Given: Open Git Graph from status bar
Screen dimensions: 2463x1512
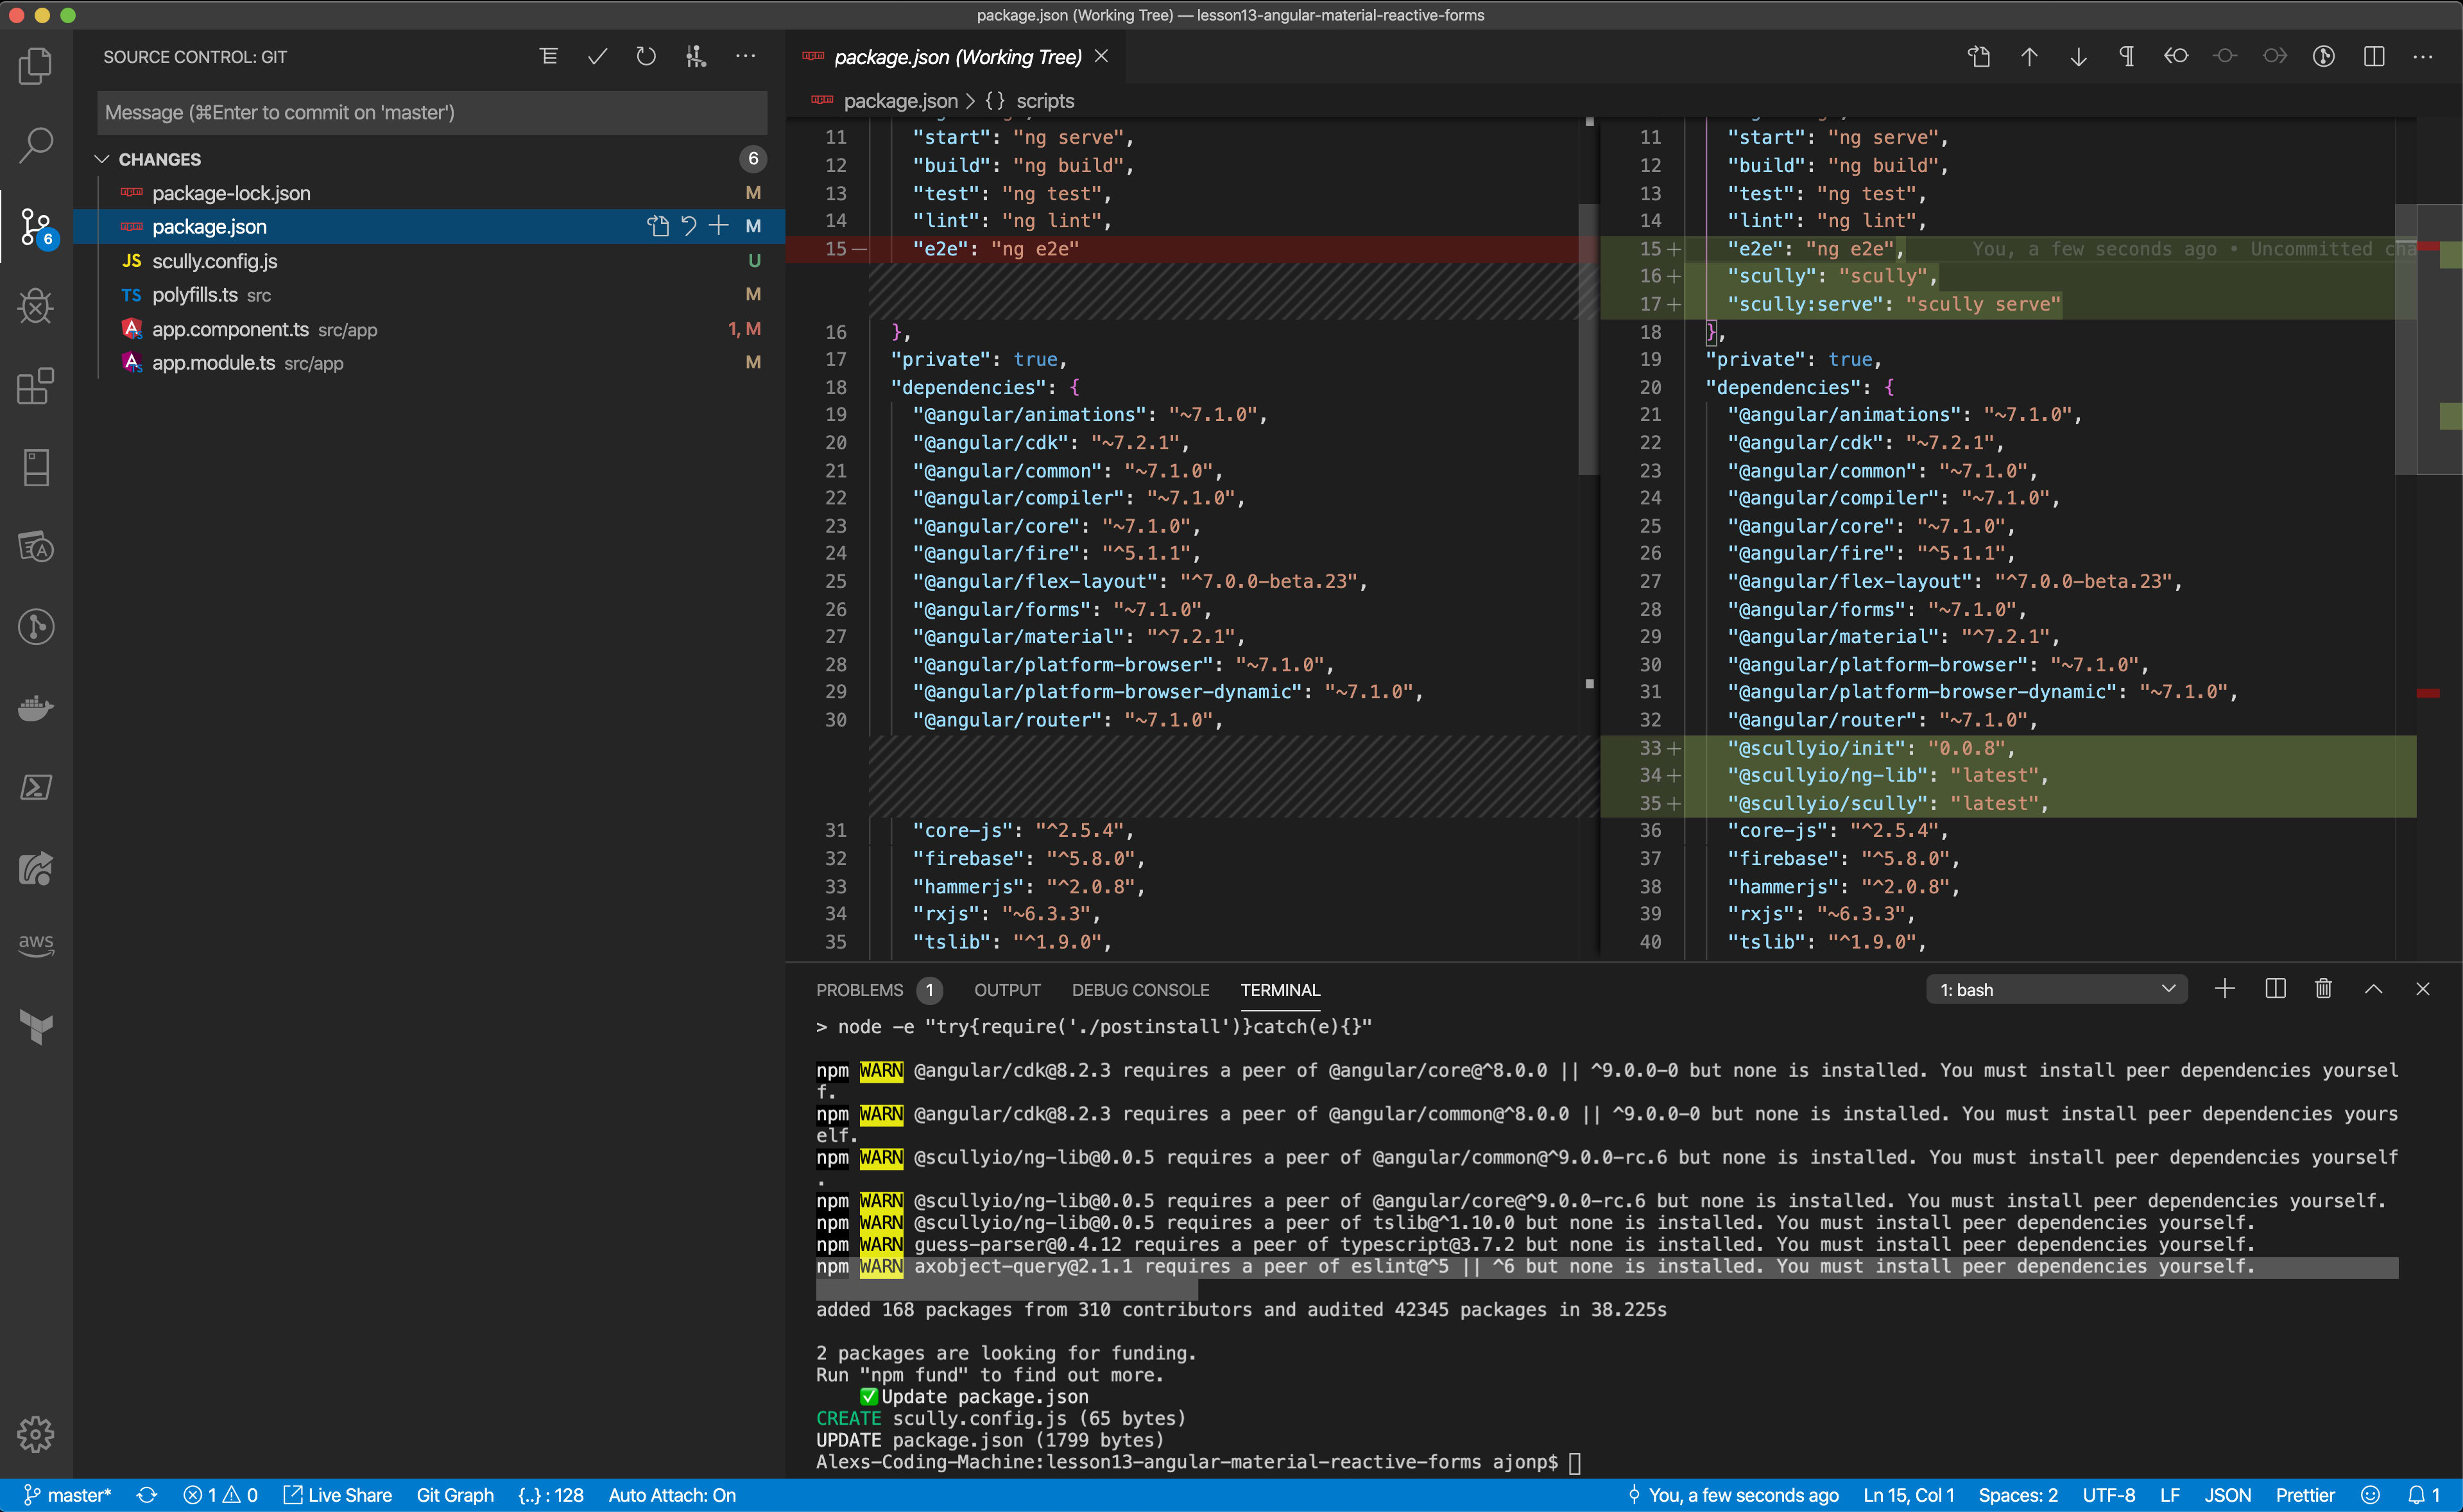Looking at the screenshot, I should [x=455, y=1495].
